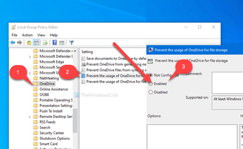Click the tree pane vertical scrollbar thumb
Image resolution: width=243 pixels, height=149 pixels.
(x=75, y=121)
